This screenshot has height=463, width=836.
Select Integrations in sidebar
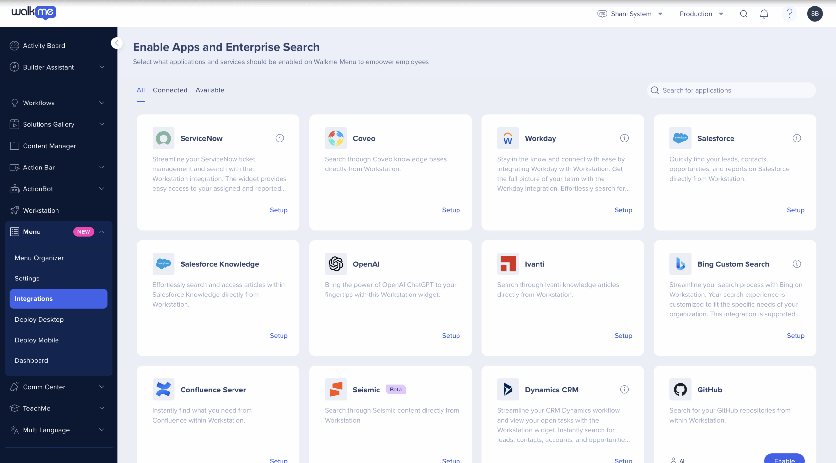tap(58, 299)
